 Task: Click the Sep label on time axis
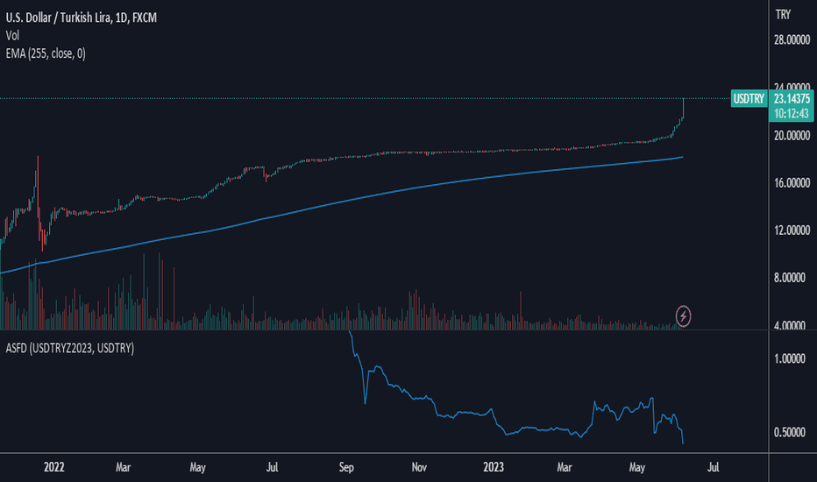(x=346, y=467)
